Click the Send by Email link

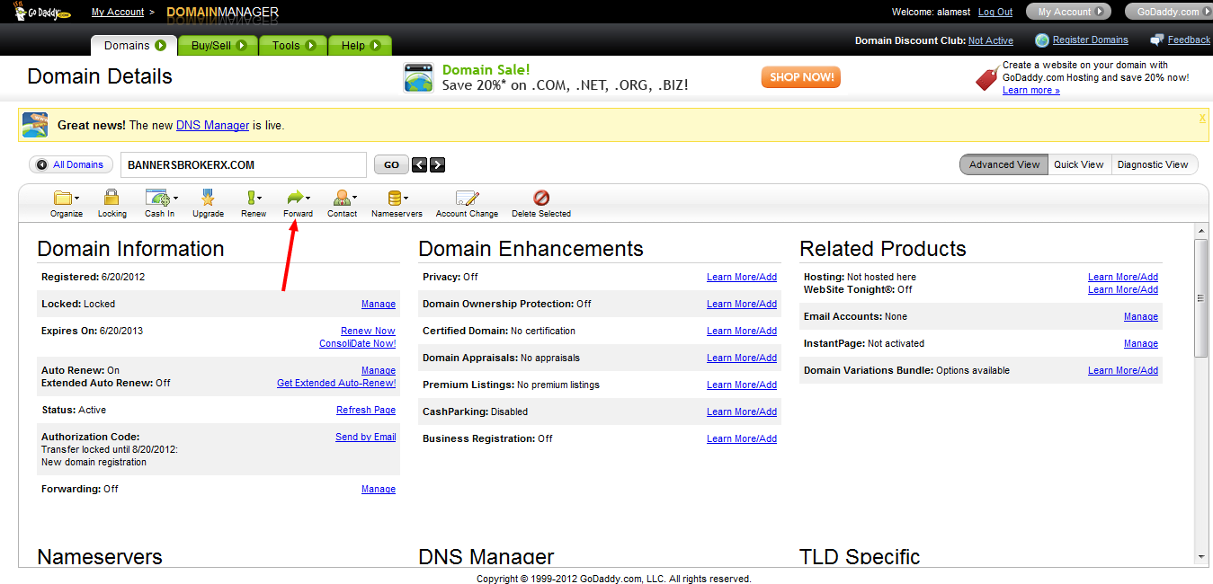pos(365,437)
